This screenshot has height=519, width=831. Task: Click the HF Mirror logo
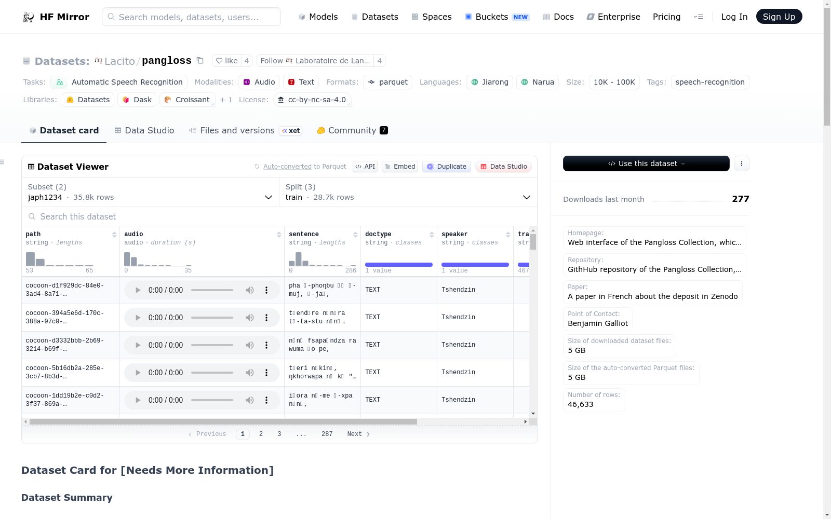point(56,17)
